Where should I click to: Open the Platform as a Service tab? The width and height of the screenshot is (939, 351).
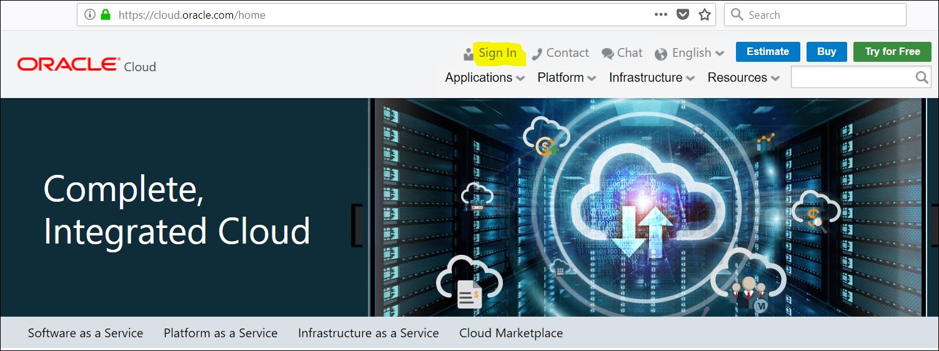pyautogui.click(x=221, y=333)
